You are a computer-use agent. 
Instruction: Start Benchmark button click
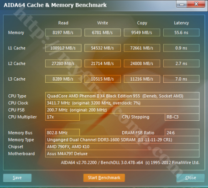pyautogui.click(x=104, y=178)
